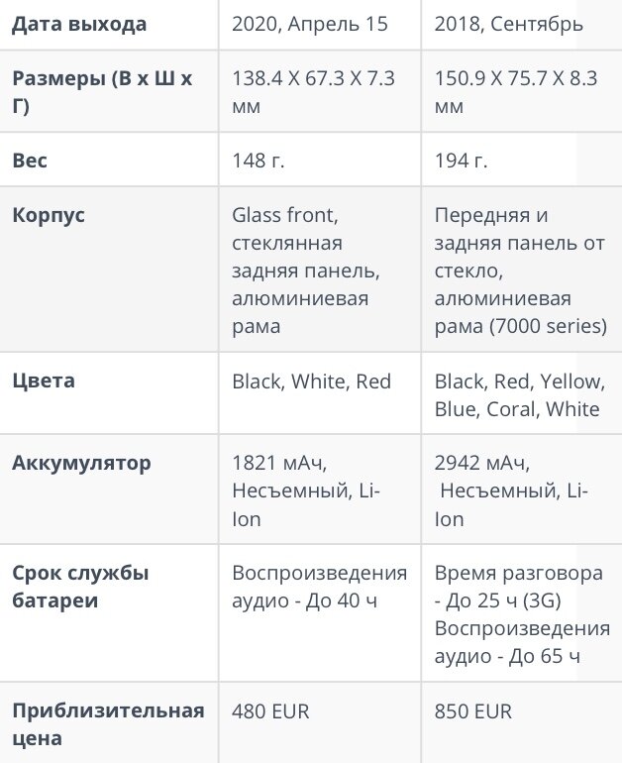Screen dimensions: 622x763
Task: Select the 'Blue, Coral, White' colors cell
Action: [x=519, y=394]
